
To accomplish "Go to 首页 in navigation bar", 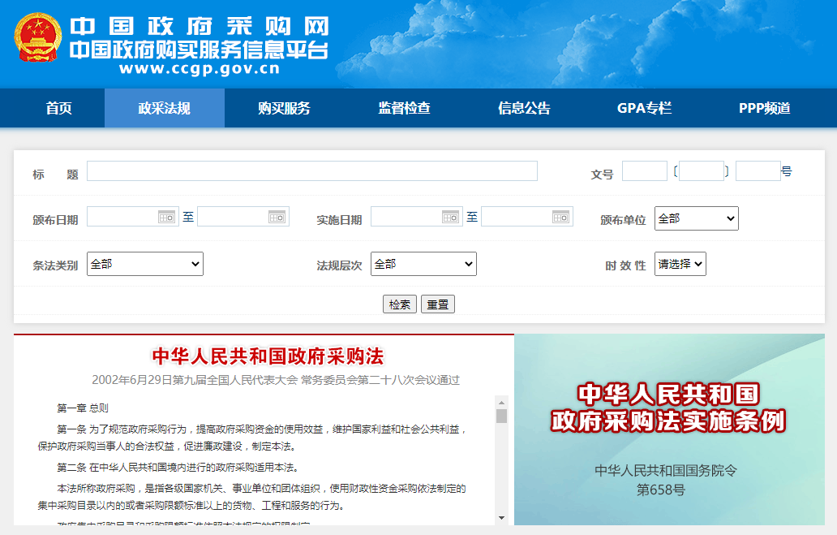I will pos(58,108).
